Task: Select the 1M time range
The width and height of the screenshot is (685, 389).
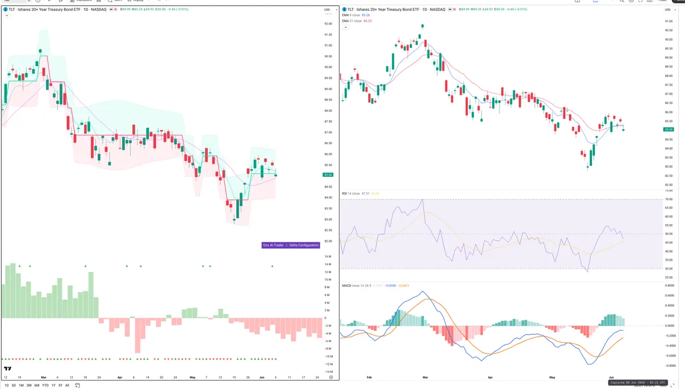Action: (x=21, y=385)
